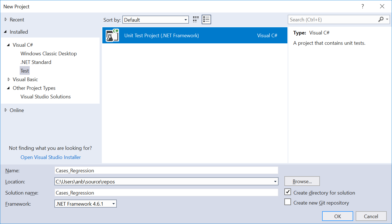Click the Browse... button
392x224 pixels.
302,181
